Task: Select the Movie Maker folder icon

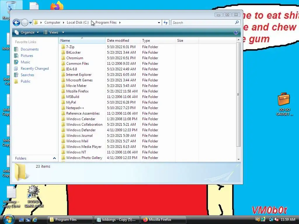Action: point(63,86)
